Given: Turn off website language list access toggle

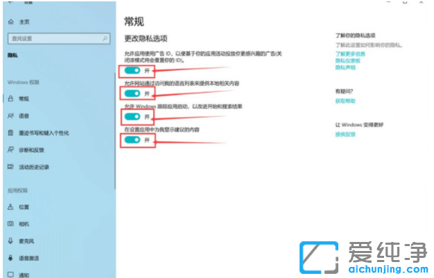Looking at the screenshot, I should 132,93.
